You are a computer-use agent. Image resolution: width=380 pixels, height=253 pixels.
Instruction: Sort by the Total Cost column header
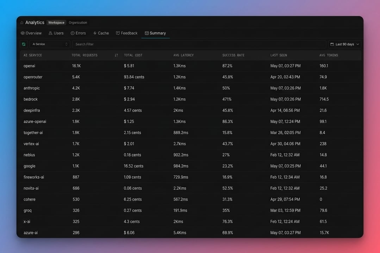click(x=133, y=55)
